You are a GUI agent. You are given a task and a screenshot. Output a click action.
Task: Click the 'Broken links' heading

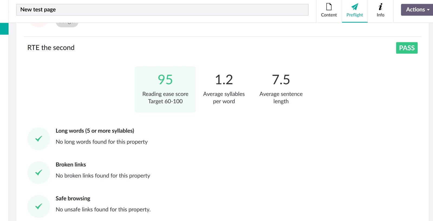(x=71, y=165)
